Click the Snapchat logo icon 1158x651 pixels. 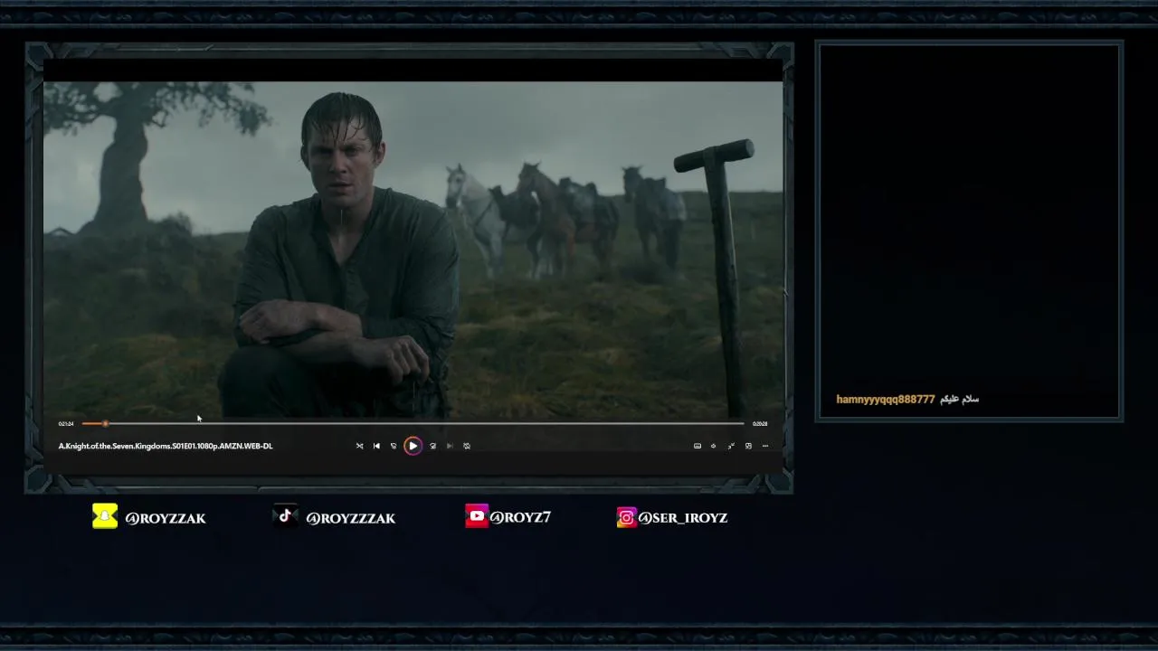point(105,516)
